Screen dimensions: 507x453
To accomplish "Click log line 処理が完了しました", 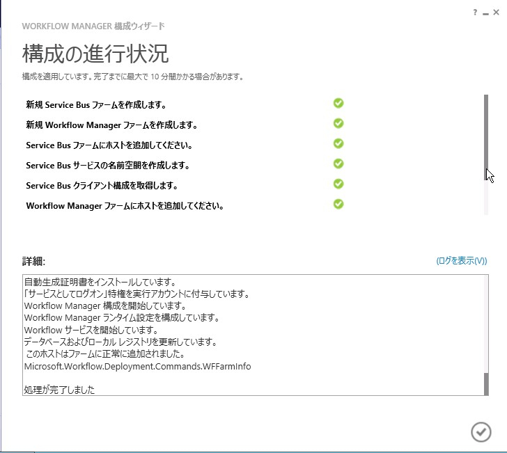I will (x=59, y=390).
